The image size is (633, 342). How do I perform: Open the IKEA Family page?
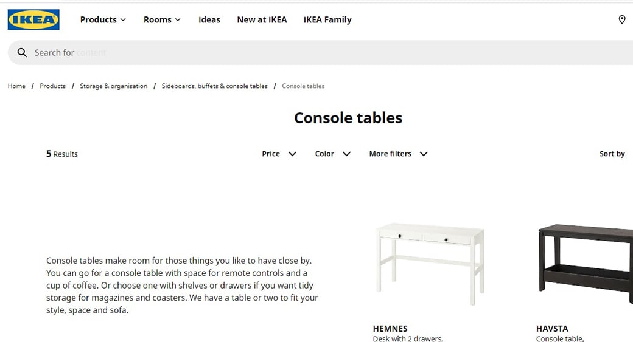coord(327,19)
